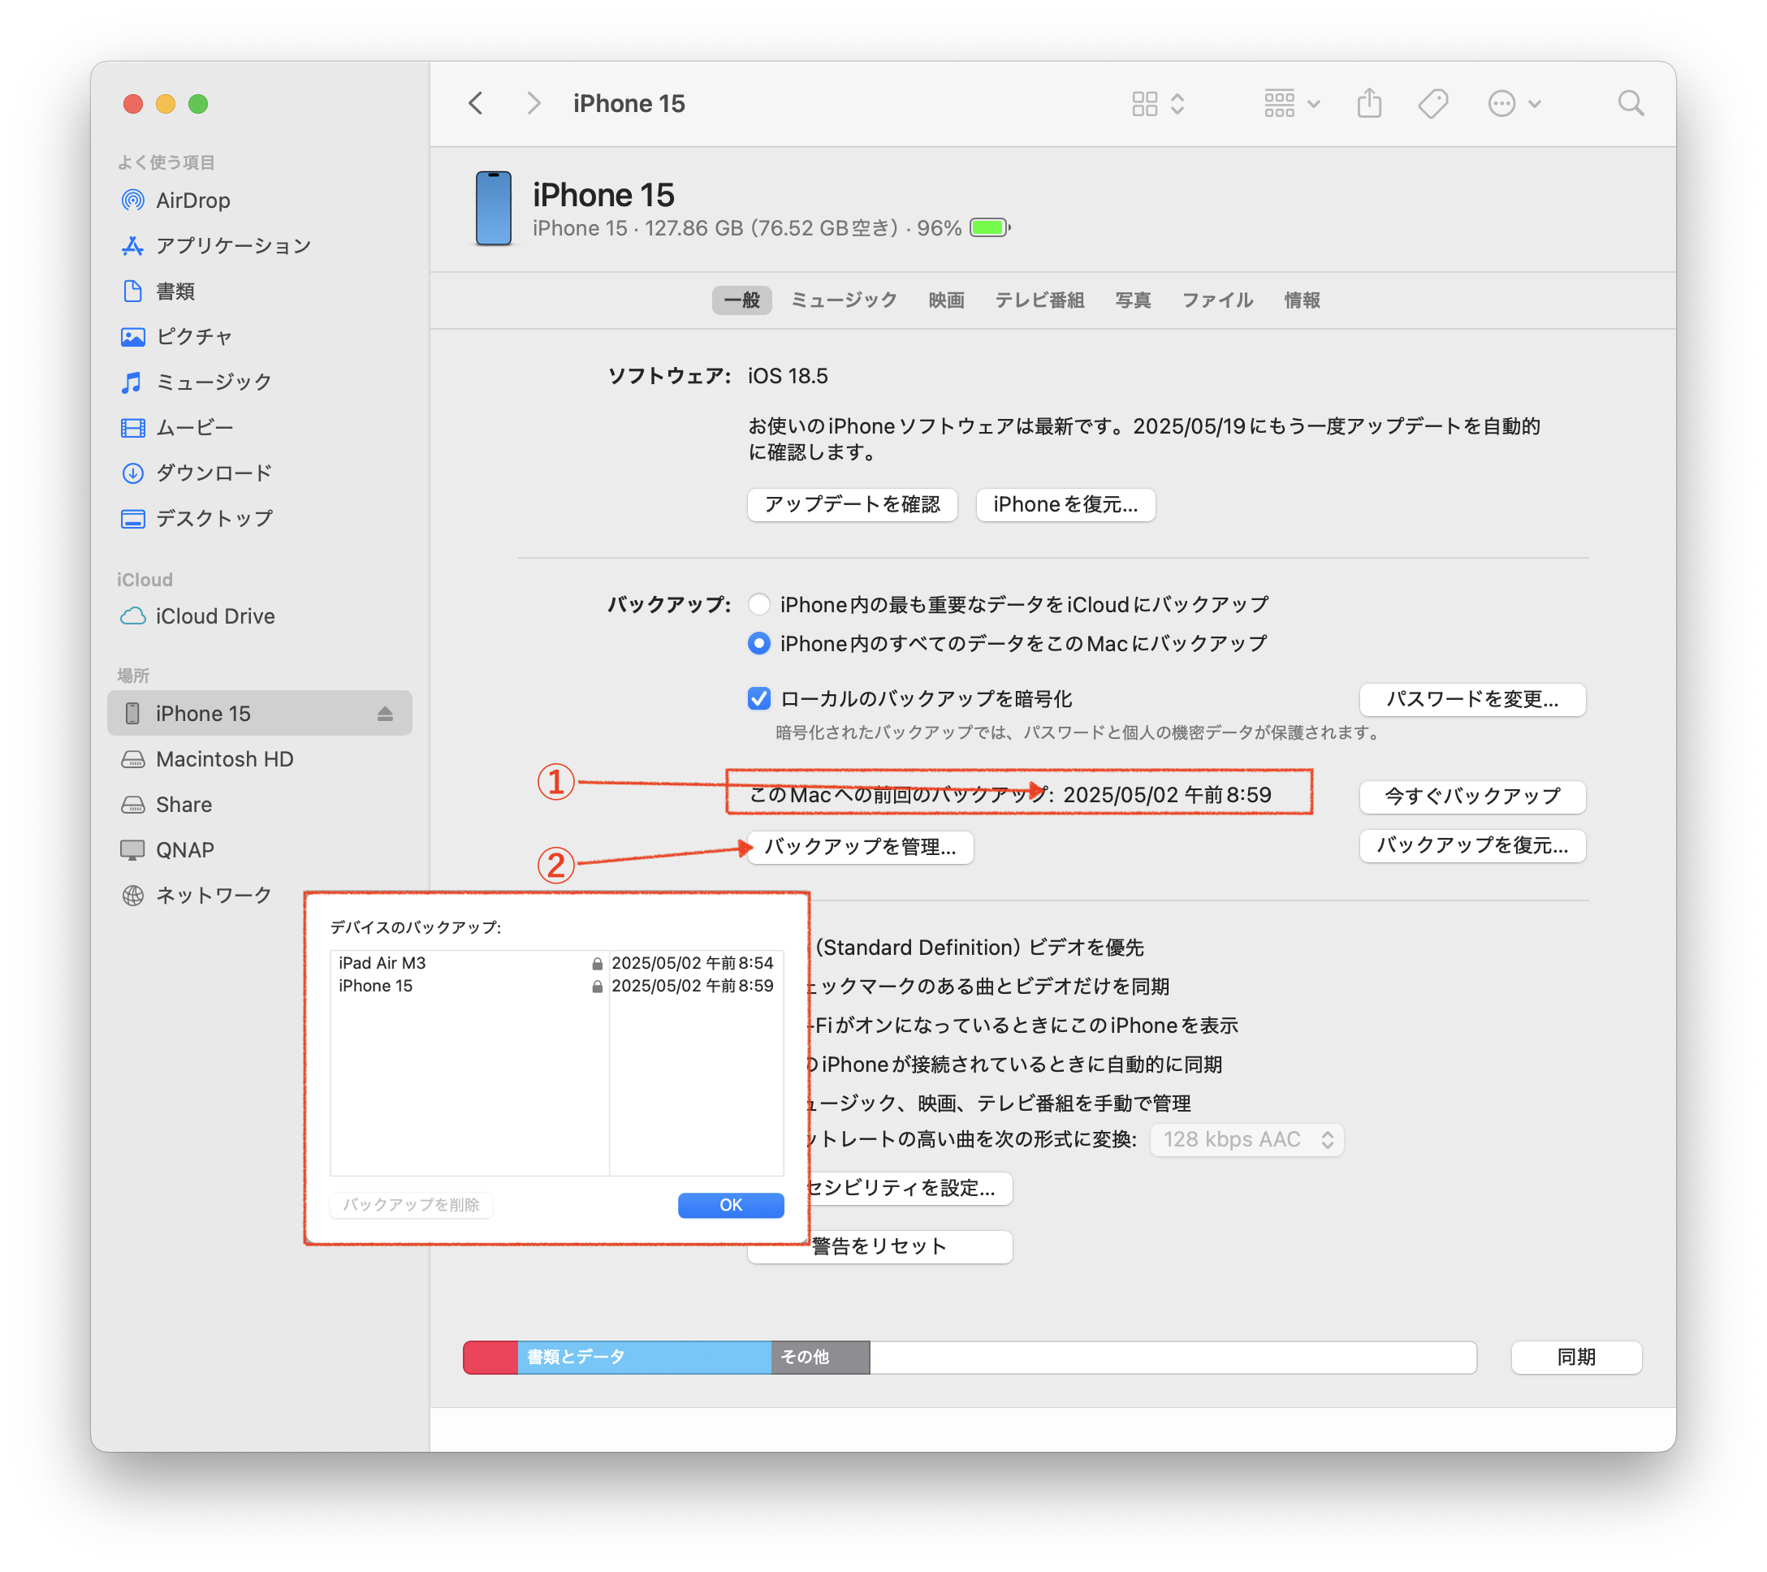
Task: Go back with the left chevron
Action: click(477, 104)
